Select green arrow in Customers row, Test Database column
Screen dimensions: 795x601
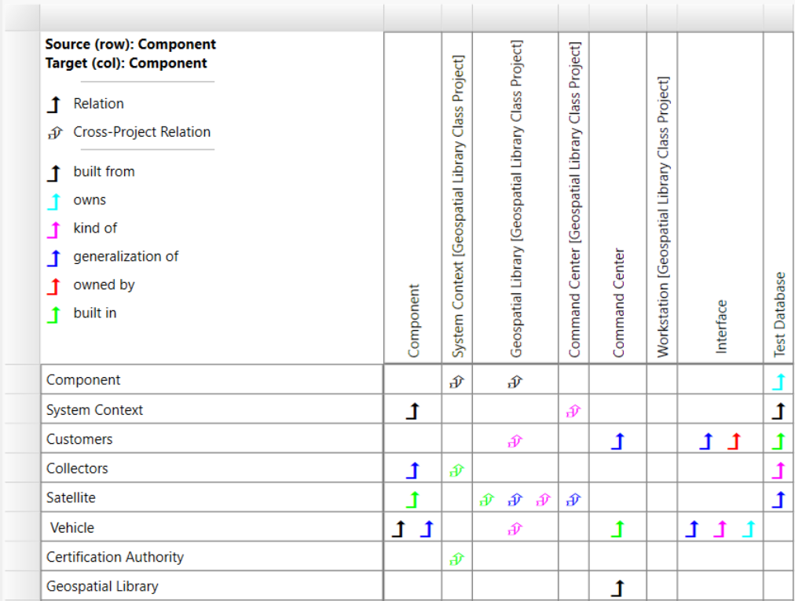779,441
